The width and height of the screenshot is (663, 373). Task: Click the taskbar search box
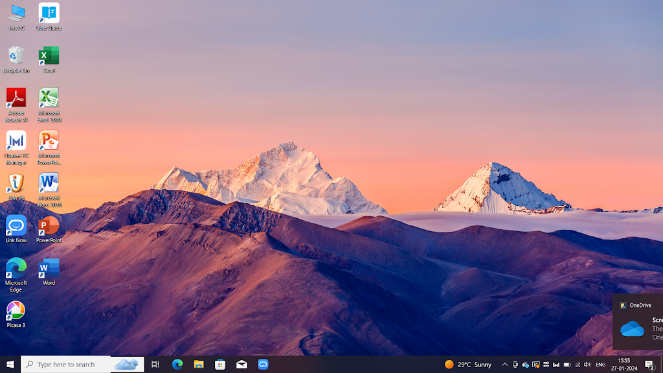click(x=71, y=365)
